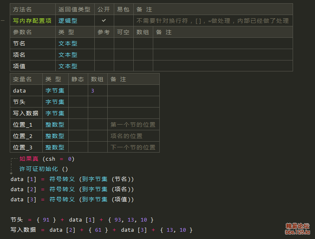Click the remark 项名的位置

click(x=126, y=136)
